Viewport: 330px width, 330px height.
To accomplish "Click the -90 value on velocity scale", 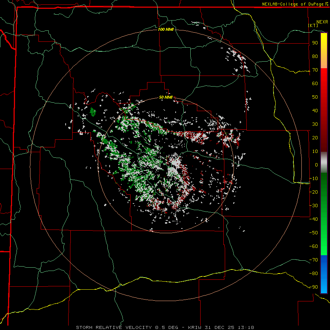I will point(313,287).
